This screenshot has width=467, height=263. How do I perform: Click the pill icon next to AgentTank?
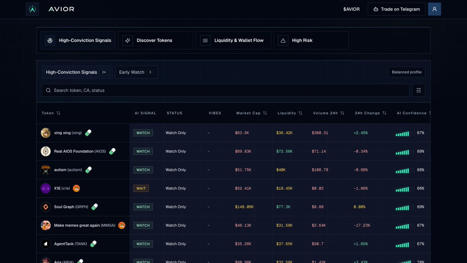93,244
